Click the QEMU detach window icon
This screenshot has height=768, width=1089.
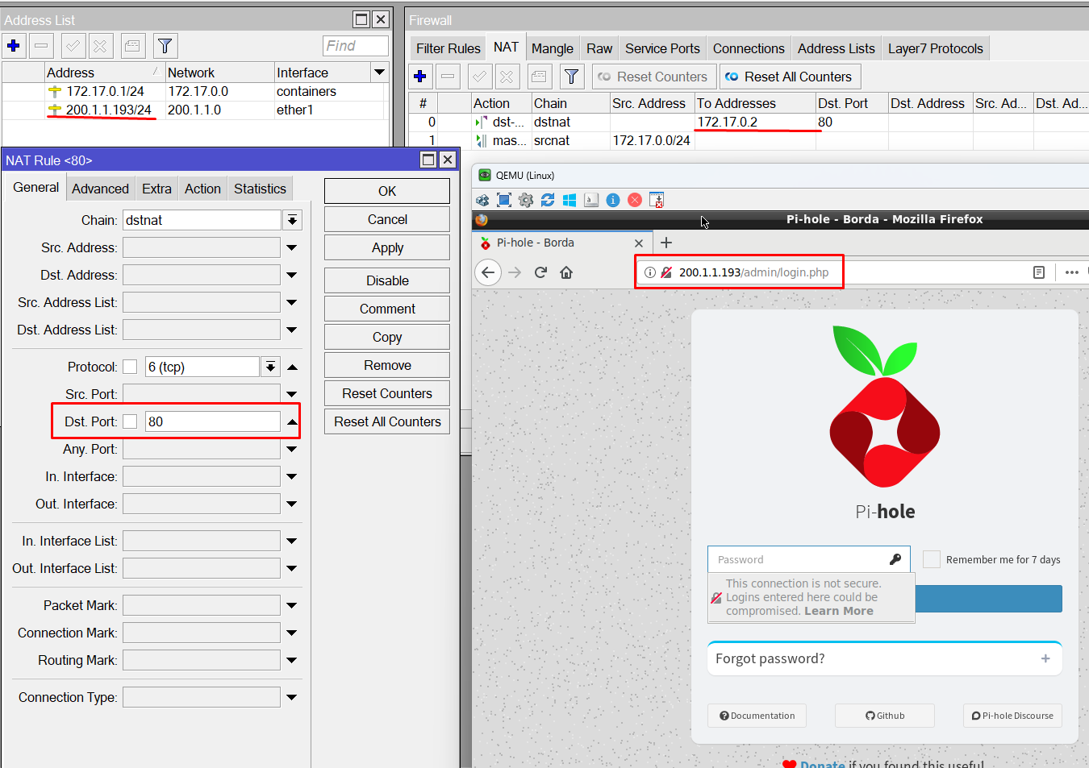(657, 200)
